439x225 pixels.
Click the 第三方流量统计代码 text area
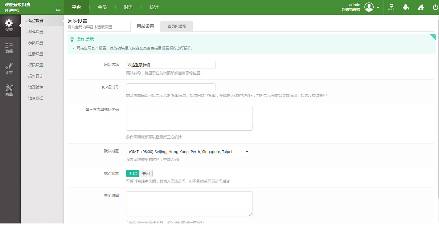[189, 118]
